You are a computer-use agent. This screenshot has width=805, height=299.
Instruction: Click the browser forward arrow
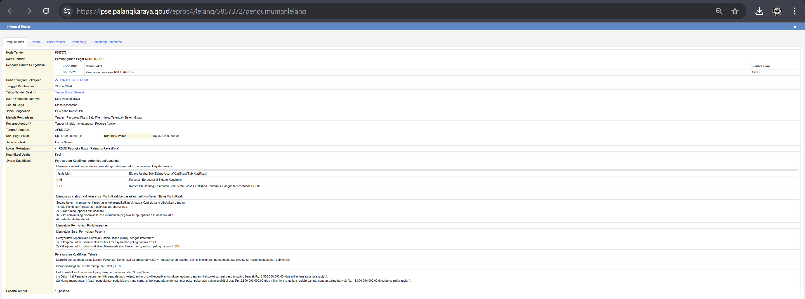click(29, 11)
